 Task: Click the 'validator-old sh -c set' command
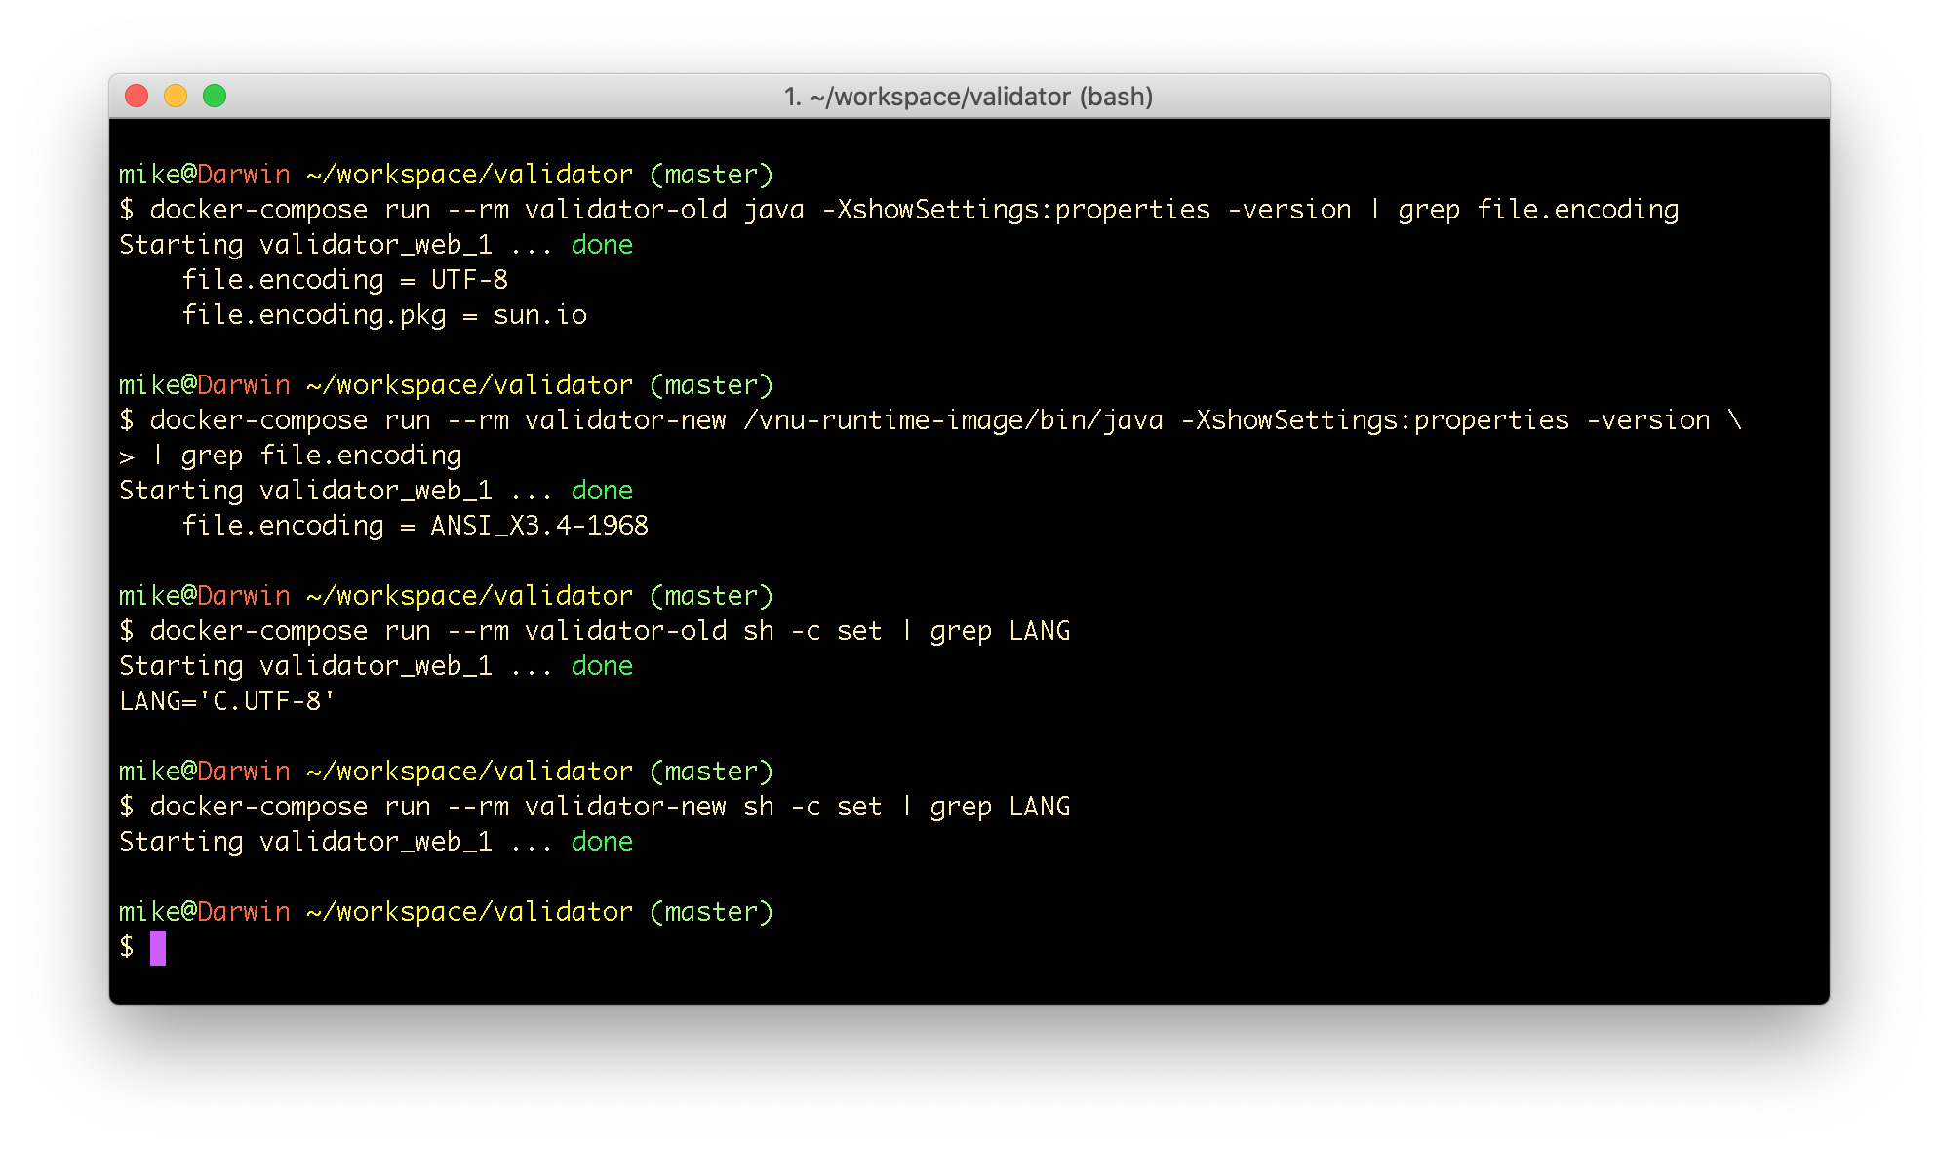(x=595, y=631)
